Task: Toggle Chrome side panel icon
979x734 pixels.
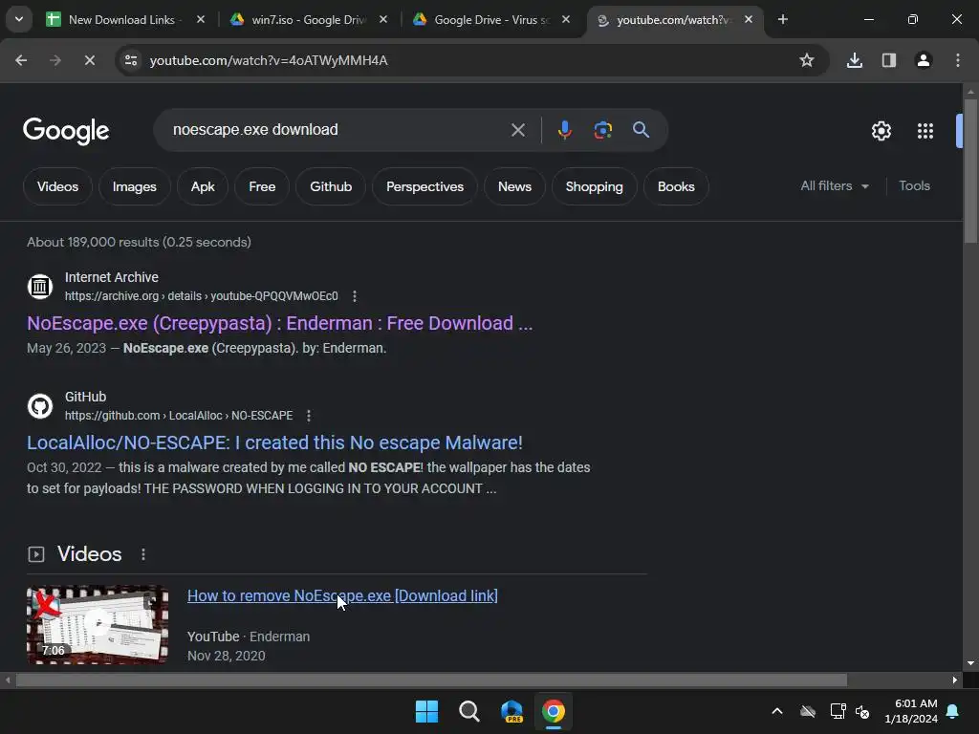Action: point(889,60)
